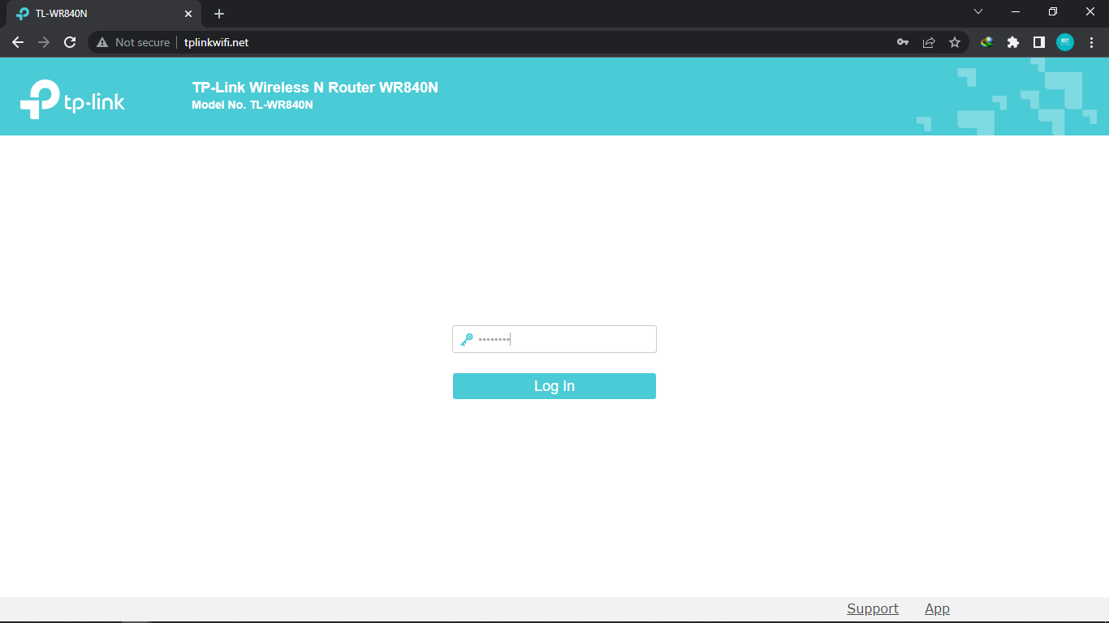1109x623 pixels.
Task: Reload the tplinkwifi.net page
Action: (x=70, y=42)
